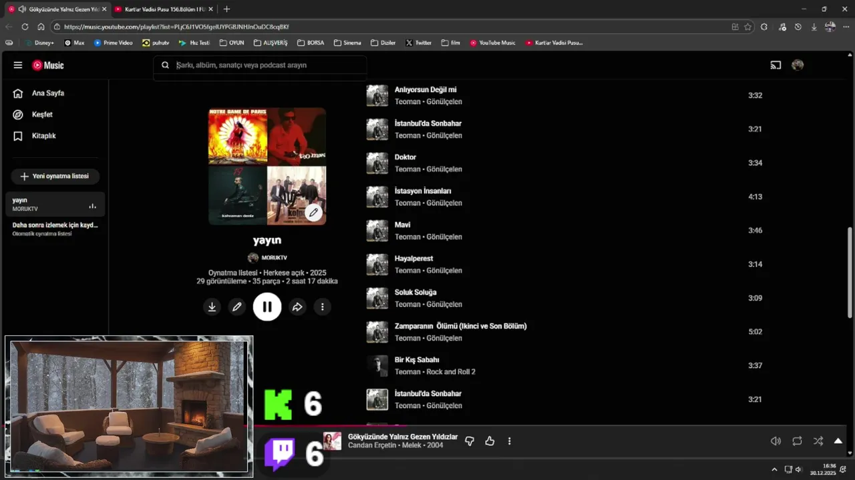The width and height of the screenshot is (855, 480).
Task: Play the track Soluk Soluğa
Action: 415,293
